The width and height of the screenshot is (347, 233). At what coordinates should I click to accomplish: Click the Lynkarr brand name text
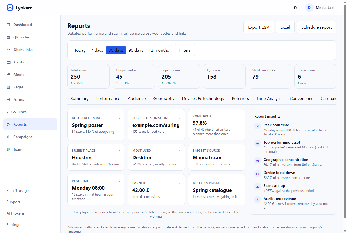click(x=24, y=8)
